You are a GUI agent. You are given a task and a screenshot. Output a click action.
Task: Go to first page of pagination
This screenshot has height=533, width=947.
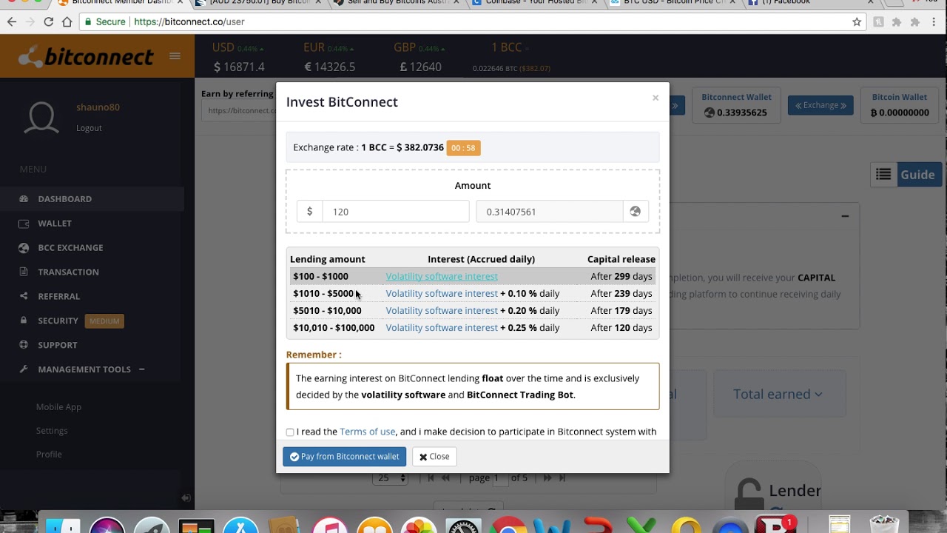point(431,478)
